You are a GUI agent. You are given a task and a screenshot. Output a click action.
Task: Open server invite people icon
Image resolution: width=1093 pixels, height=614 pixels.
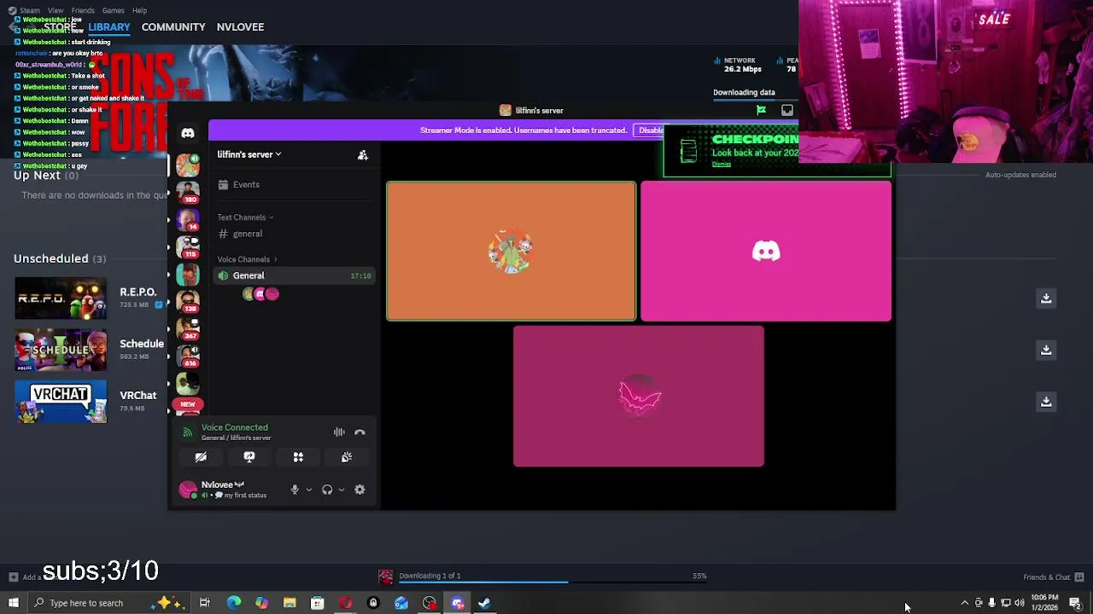pos(363,154)
